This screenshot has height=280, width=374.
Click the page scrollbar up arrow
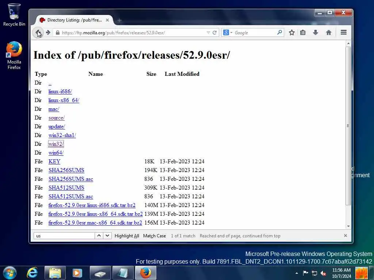click(x=348, y=43)
